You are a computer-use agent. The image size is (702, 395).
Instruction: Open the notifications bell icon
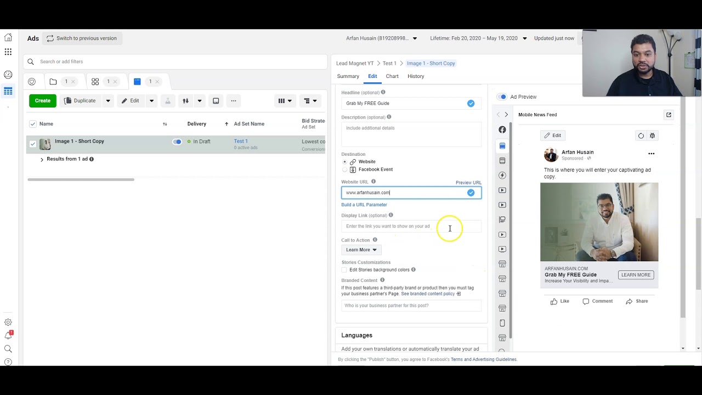click(x=8, y=335)
